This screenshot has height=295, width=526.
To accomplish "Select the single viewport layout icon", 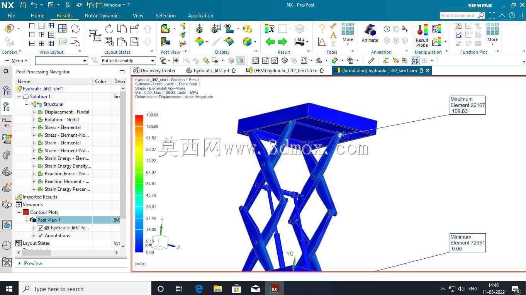I will (32, 26).
